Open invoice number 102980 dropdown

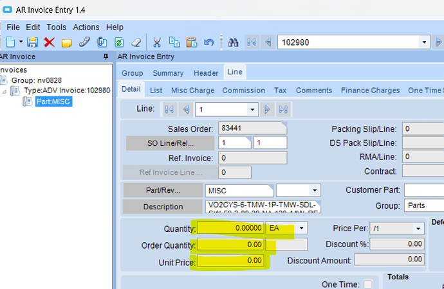point(424,42)
